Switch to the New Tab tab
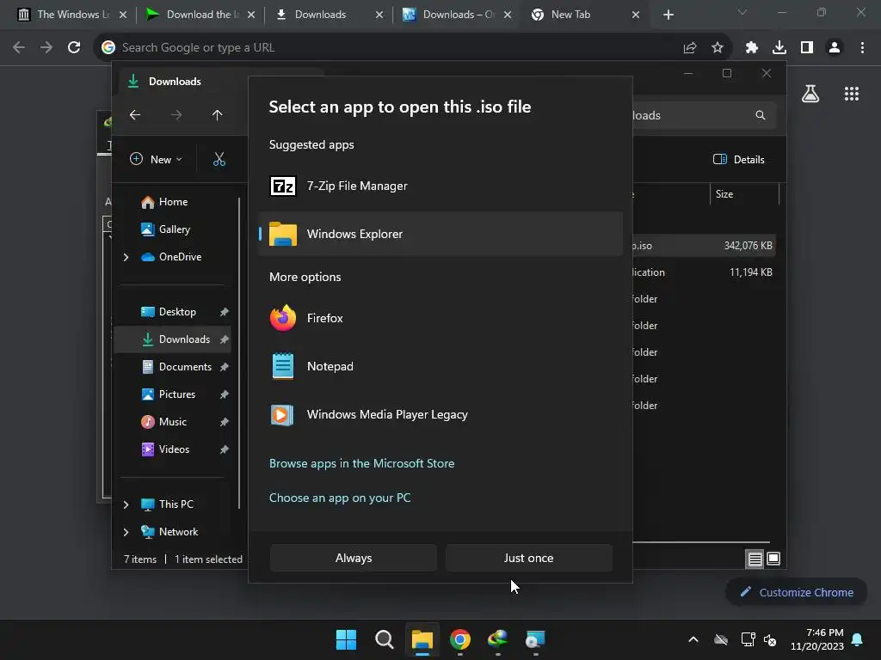 click(584, 15)
